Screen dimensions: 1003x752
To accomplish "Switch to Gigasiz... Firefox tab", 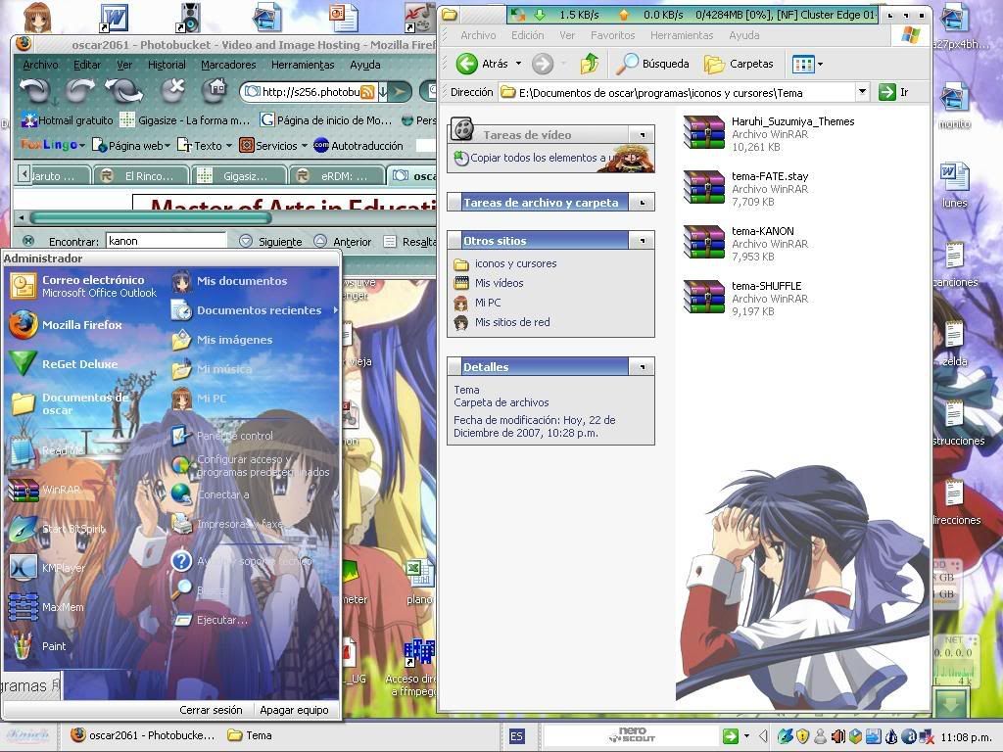I will [241, 175].
